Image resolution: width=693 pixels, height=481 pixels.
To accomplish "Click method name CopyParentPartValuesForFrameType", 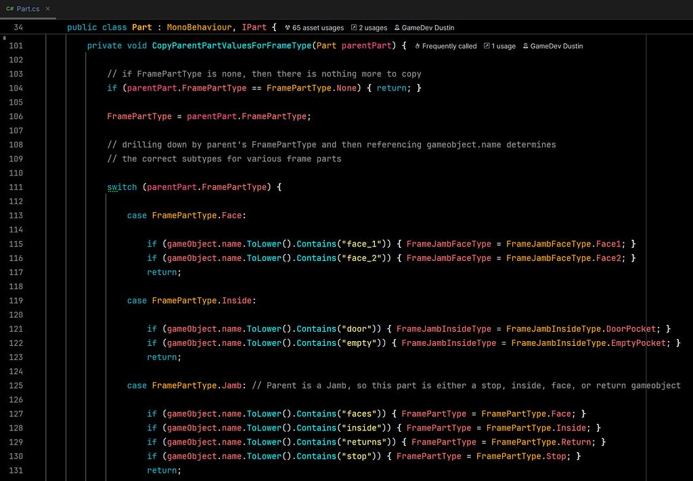I will pos(231,46).
